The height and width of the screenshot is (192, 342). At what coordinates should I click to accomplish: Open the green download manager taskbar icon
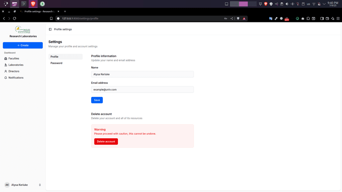coord(42,4)
